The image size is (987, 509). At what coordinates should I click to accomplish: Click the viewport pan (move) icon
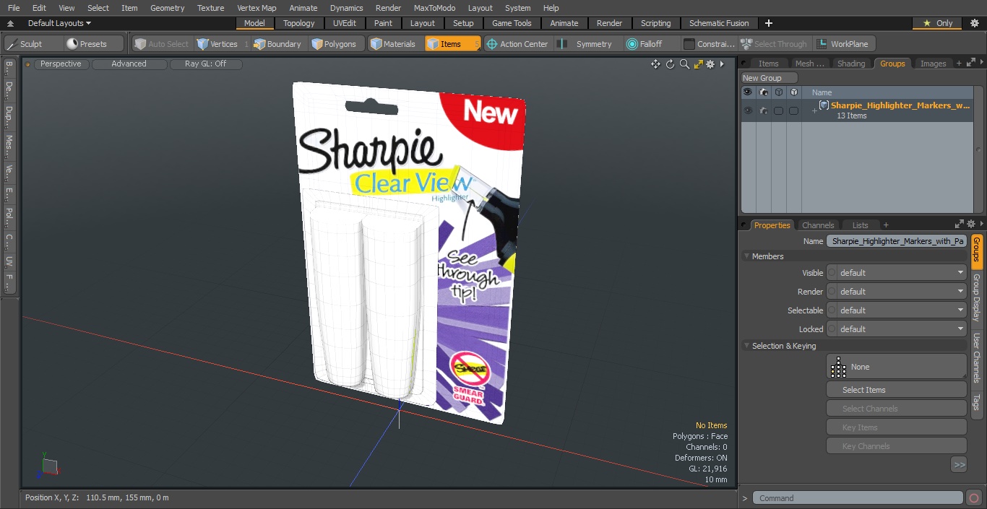click(x=655, y=64)
